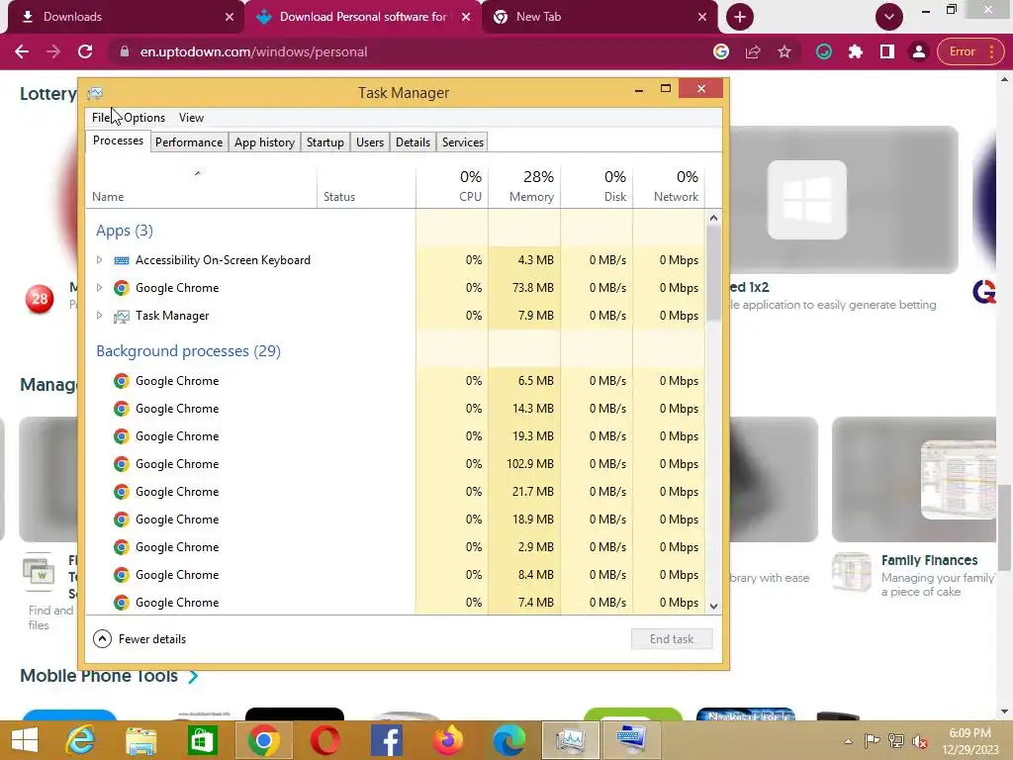Image resolution: width=1013 pixels, height=760 pixels.
Task: Open Mobile Phone Tools category link
Action: [109, 676]
